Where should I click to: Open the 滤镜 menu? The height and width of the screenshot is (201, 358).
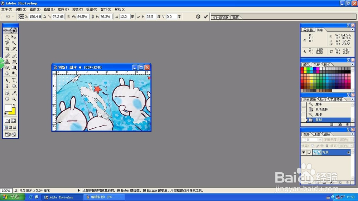(77, 9)
